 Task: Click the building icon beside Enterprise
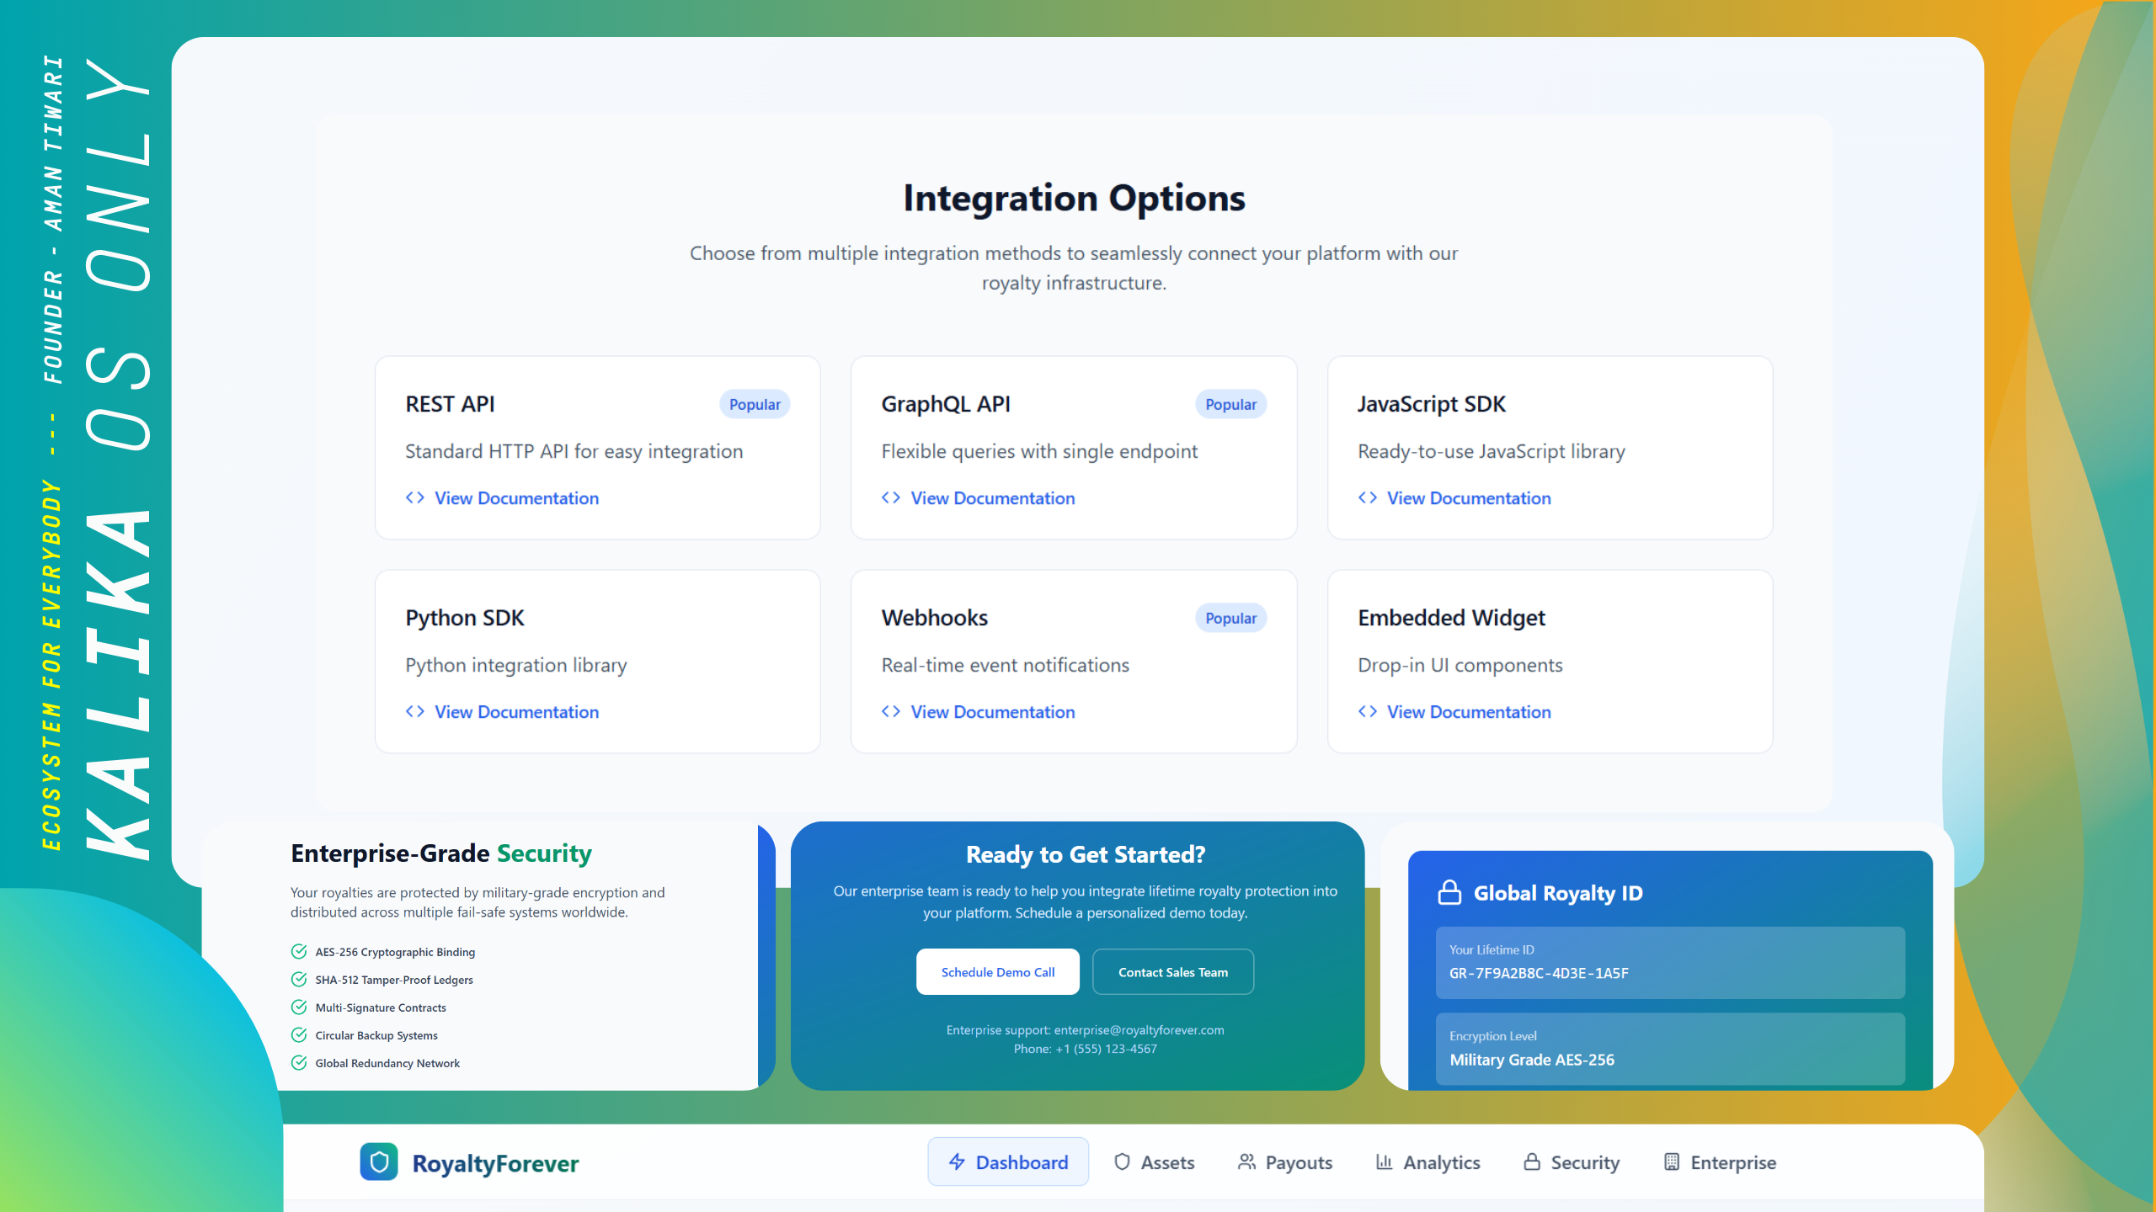(x=1672, y=1162)
